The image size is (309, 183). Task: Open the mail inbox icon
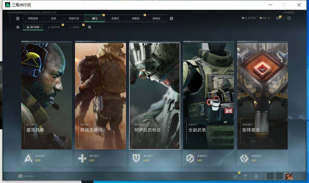click(279, 18)
